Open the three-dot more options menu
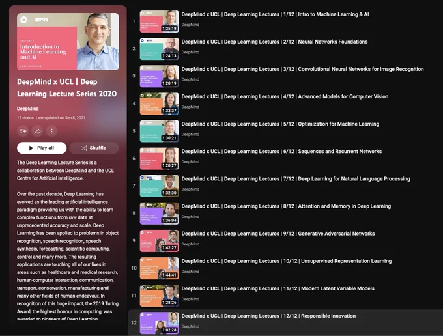 (x=51, y=131)
